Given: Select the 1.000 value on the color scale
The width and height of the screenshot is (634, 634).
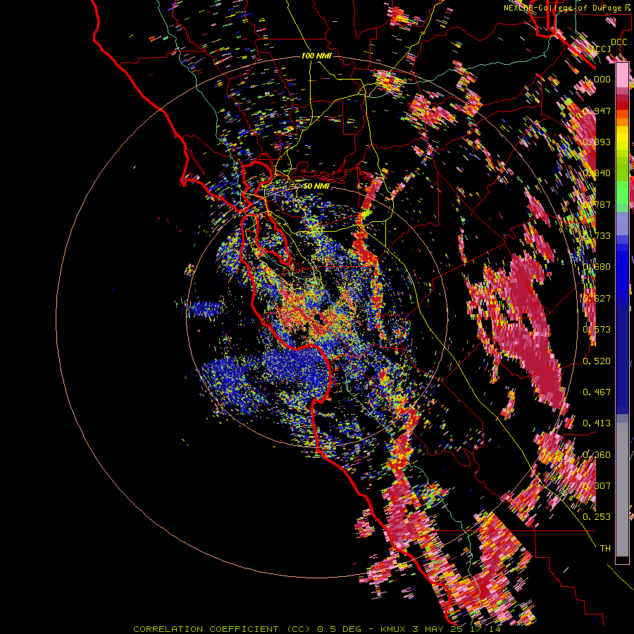Looking at the screenshot, I should point(597,79).
